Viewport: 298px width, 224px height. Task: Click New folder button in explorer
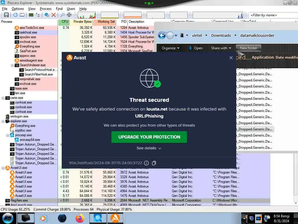(x=249, y=48)
